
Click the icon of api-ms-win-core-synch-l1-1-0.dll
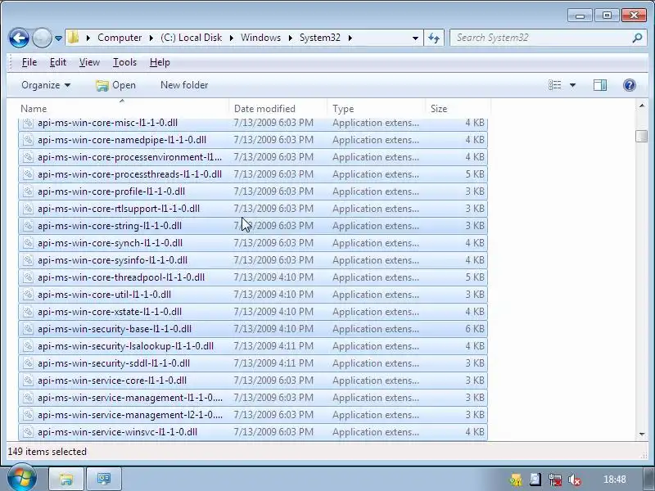(x=28, y=243)
